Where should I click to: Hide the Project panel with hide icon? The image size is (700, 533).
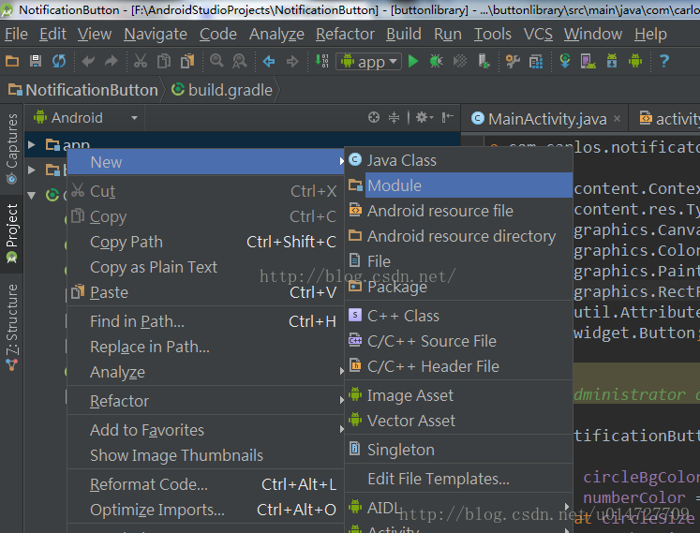447,117
